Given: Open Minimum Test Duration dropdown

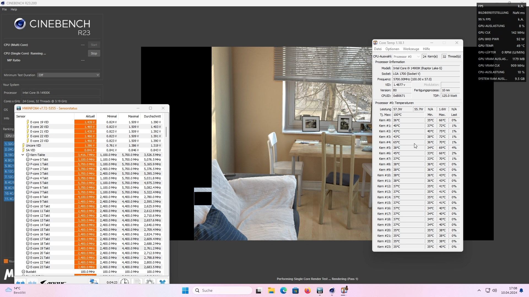Looking at the screenshot, I should pos(68,75).
